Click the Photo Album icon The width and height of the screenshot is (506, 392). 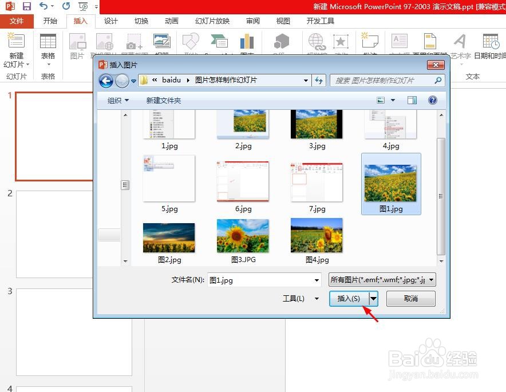(x=161, y=41)
